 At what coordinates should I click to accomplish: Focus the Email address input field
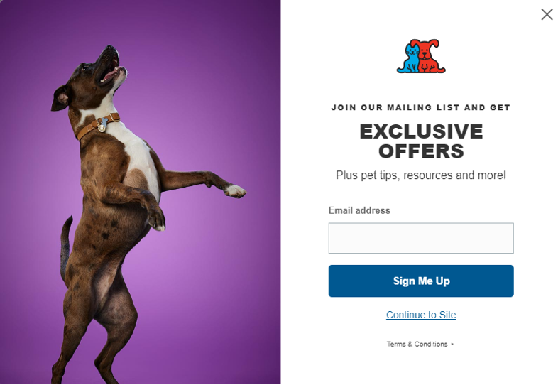tap(421, 238)
